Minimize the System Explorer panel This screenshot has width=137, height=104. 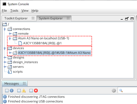122,19
